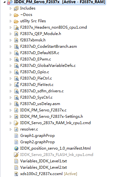Click the excluded FLASH_lnk_cpu1.cmd file icon
The width and height of the screenshot is (137, 177).
click(16, 155)
